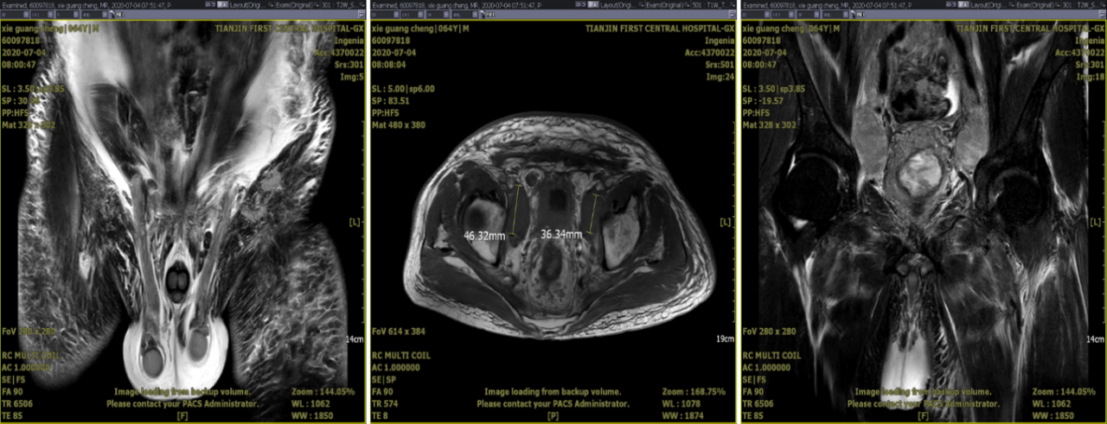Click the WW : 1874 value
Screen dimensions: 1107x424
685,415
